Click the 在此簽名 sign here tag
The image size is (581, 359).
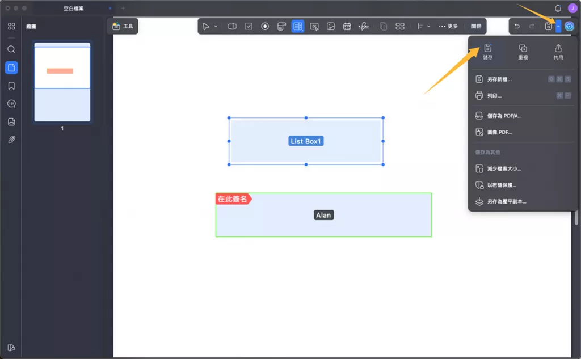point(233,199)
